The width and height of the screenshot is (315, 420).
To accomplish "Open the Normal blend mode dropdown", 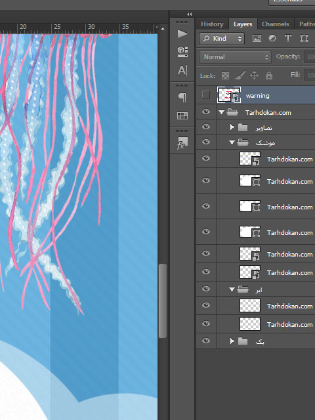I will (x=235, y=57).
